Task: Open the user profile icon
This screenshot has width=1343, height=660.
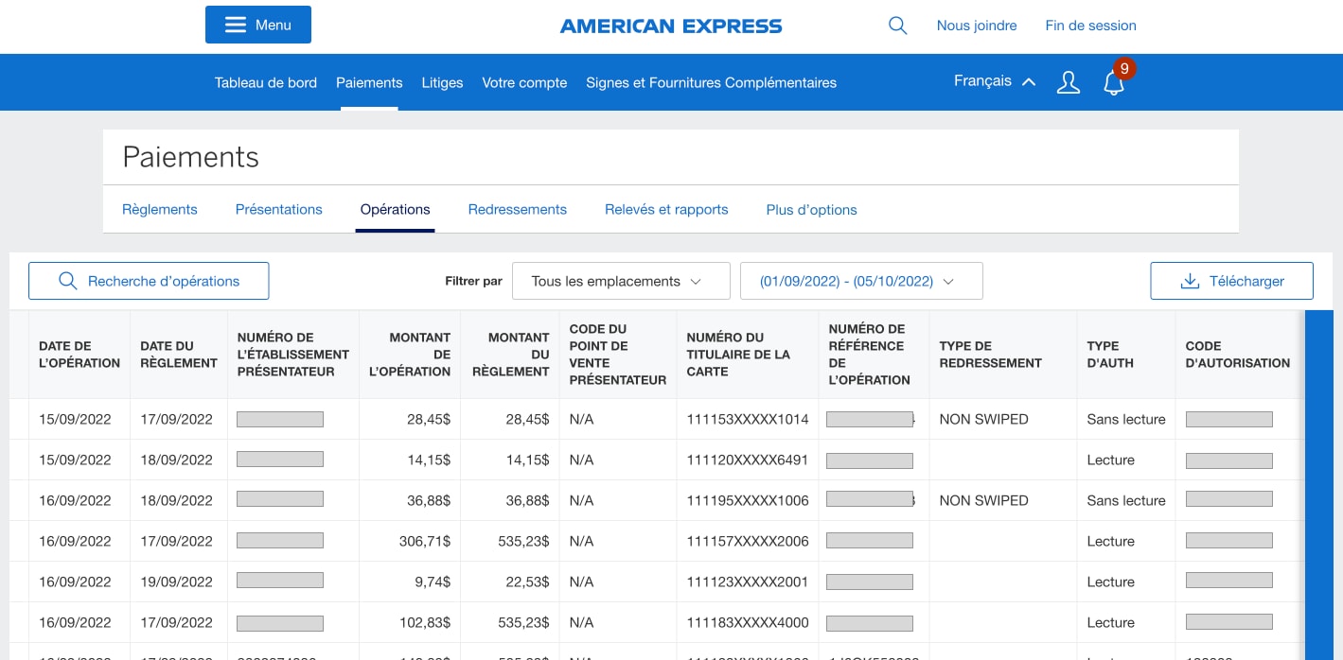Action: click(x=1068, y=82)
